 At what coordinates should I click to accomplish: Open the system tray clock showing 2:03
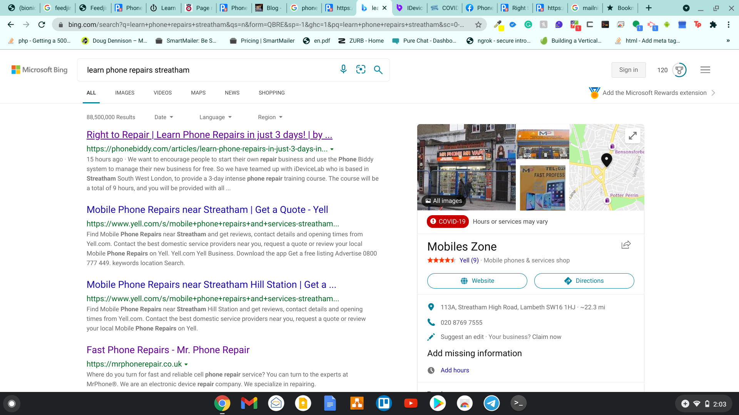point(719,404)
